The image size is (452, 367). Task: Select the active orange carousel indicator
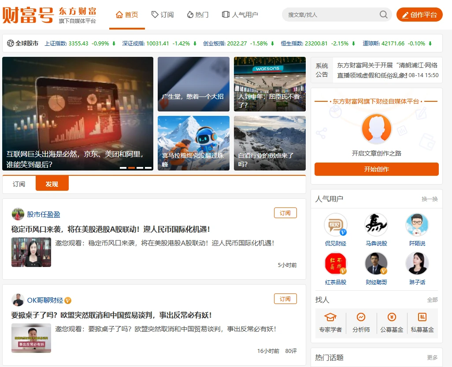[131, 168]
